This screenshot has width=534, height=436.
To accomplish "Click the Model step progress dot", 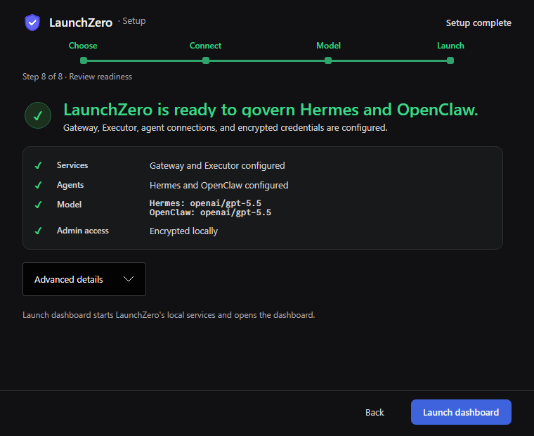I will click(328, 60).
